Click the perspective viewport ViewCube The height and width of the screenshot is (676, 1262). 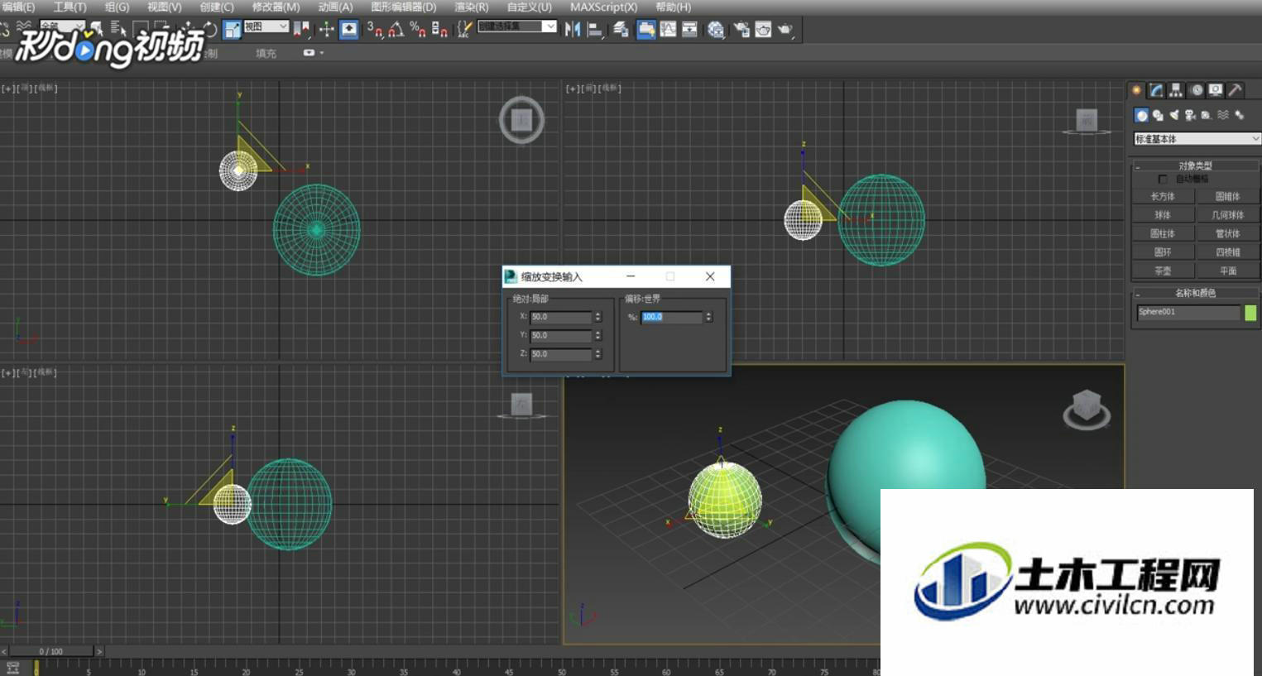(x=1087, y=410)
